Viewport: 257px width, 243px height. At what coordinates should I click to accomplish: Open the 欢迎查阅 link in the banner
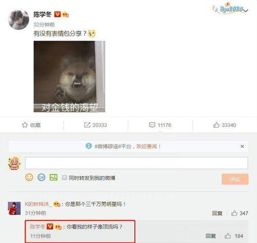pyautogui.click(x=146, y=146)
